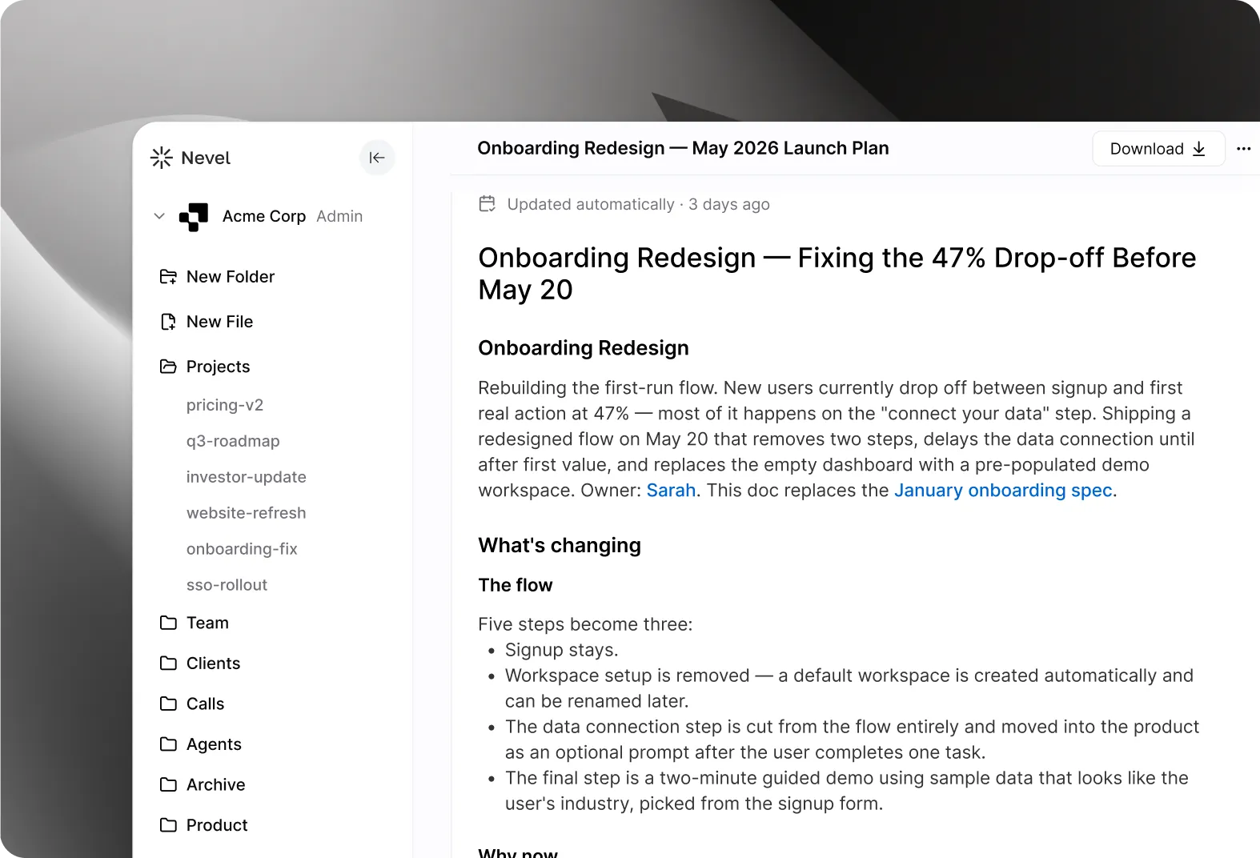Click the Acme Corp workspace logo
Image resolution: width=1260 pixels, height=858 pixels.
click(x=194, y=217)
